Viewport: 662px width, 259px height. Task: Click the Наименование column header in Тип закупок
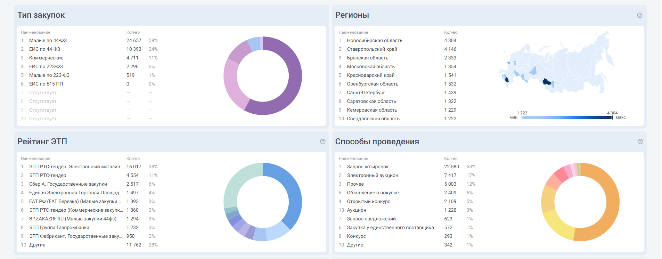coord(35,32)
